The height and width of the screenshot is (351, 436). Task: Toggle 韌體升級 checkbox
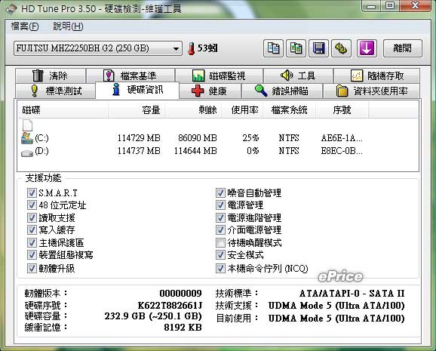(32, 268)
